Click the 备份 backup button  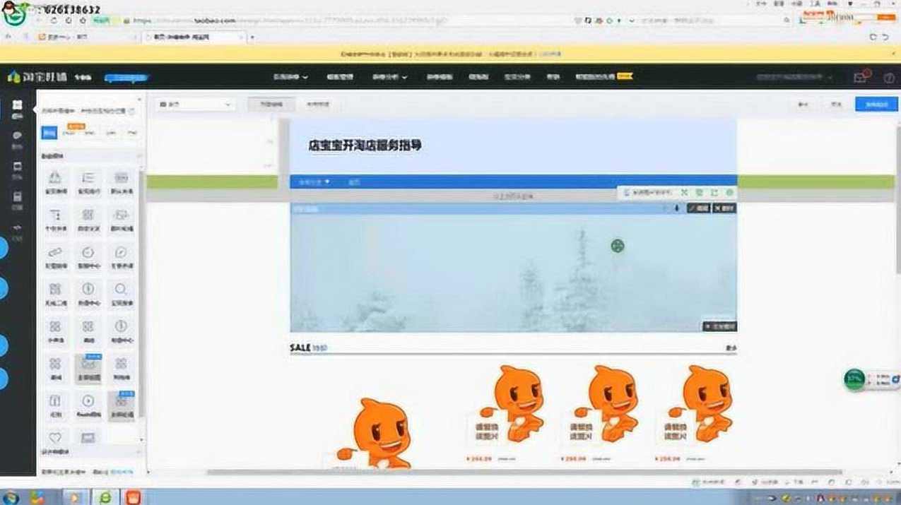point(803,105)
